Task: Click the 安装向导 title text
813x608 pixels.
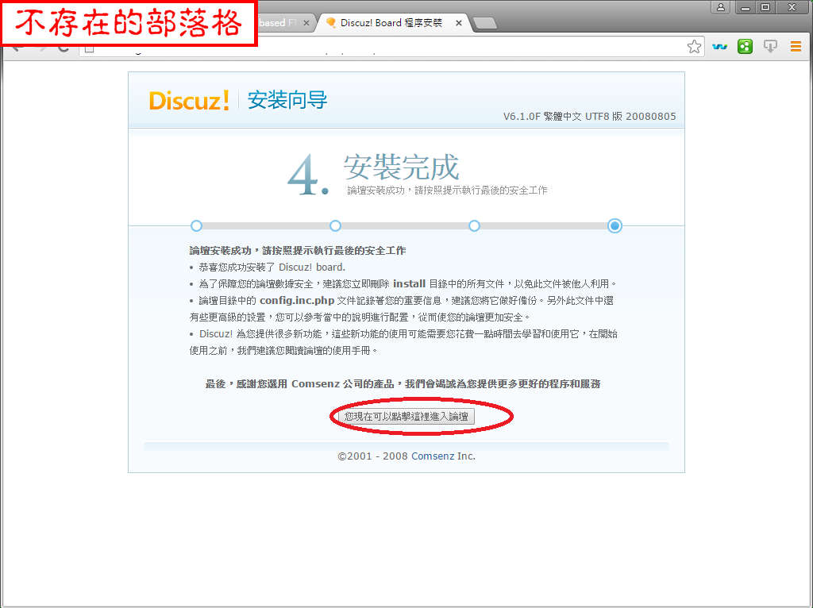Action: [287, 100]
